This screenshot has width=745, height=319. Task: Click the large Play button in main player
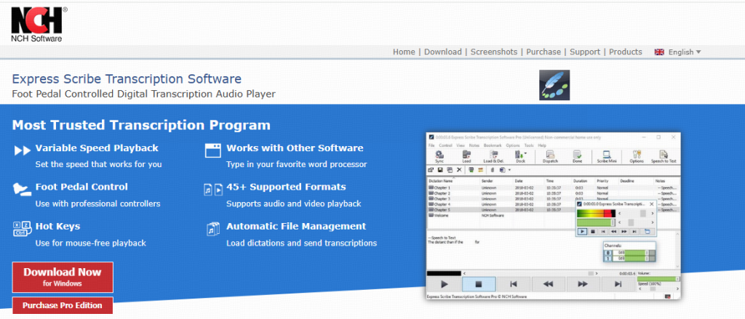[445, 284]
